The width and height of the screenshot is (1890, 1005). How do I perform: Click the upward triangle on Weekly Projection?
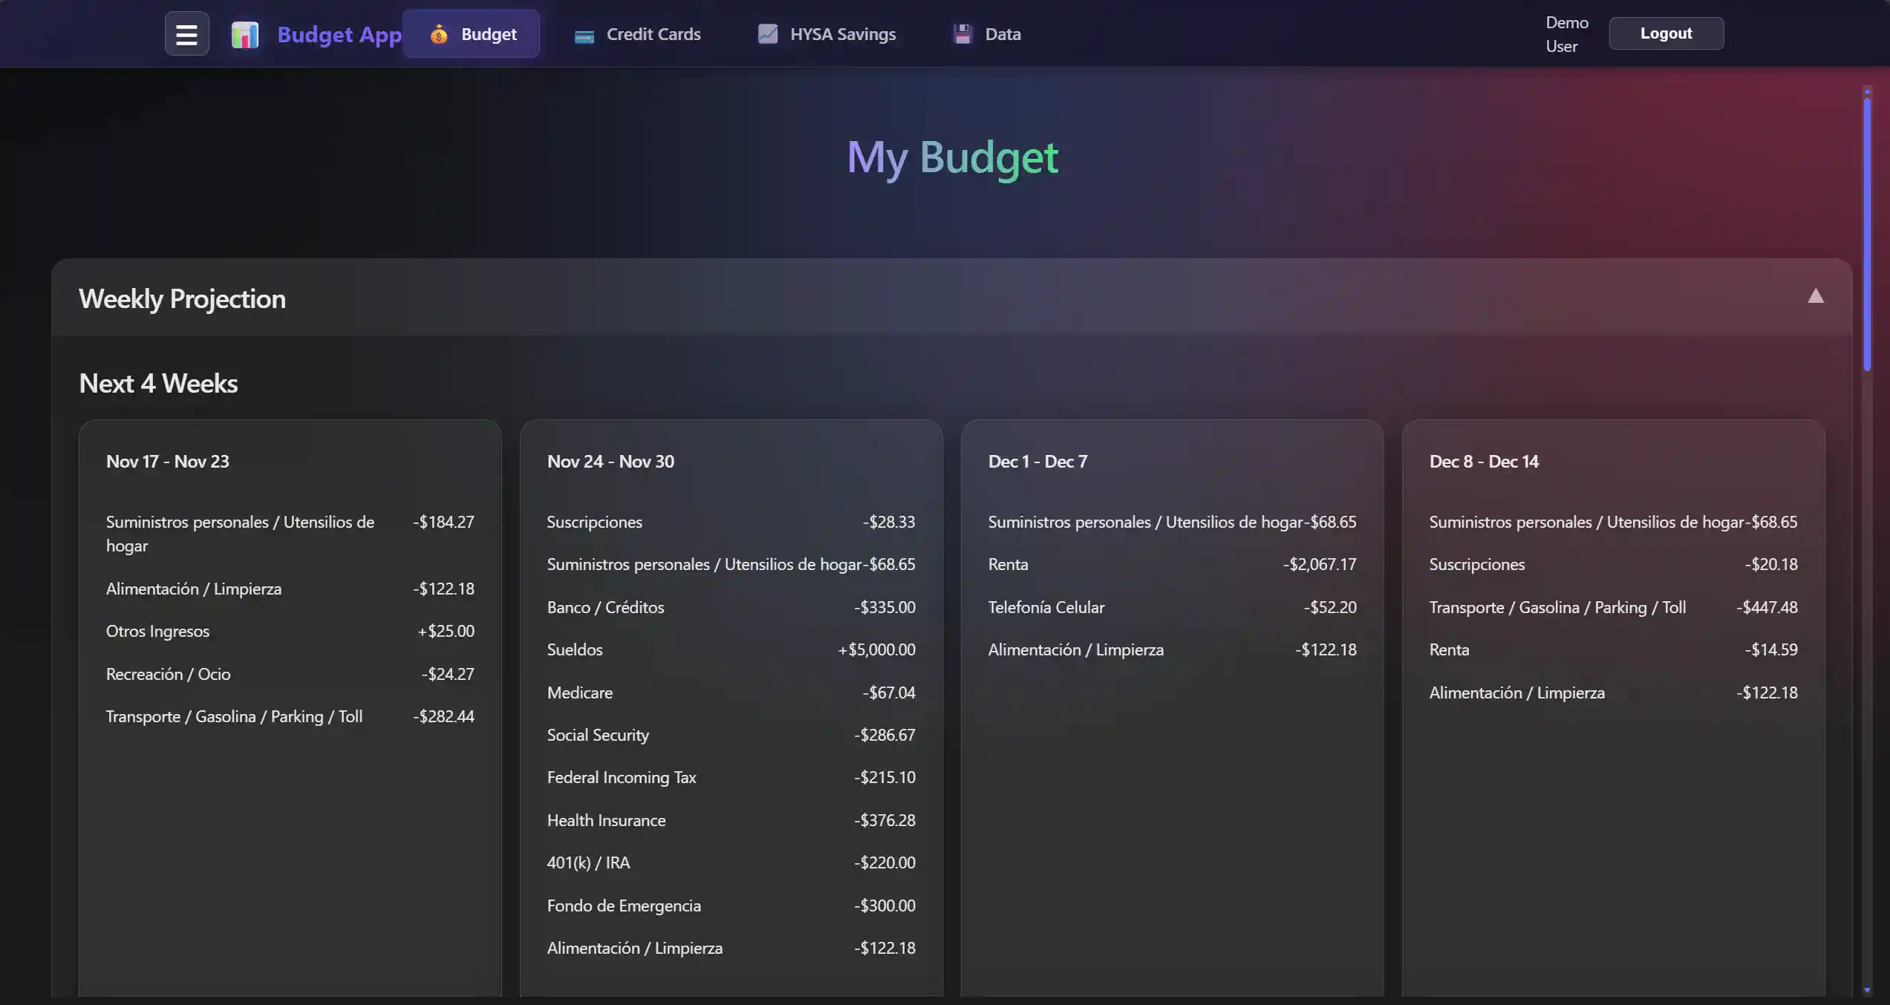[x=1816, y=296]
